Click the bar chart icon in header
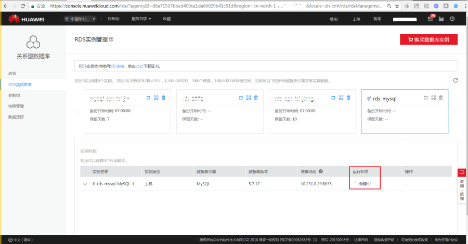Image resolution: width=468 pixels, height=244 pixels. click(x=441, y=19)
